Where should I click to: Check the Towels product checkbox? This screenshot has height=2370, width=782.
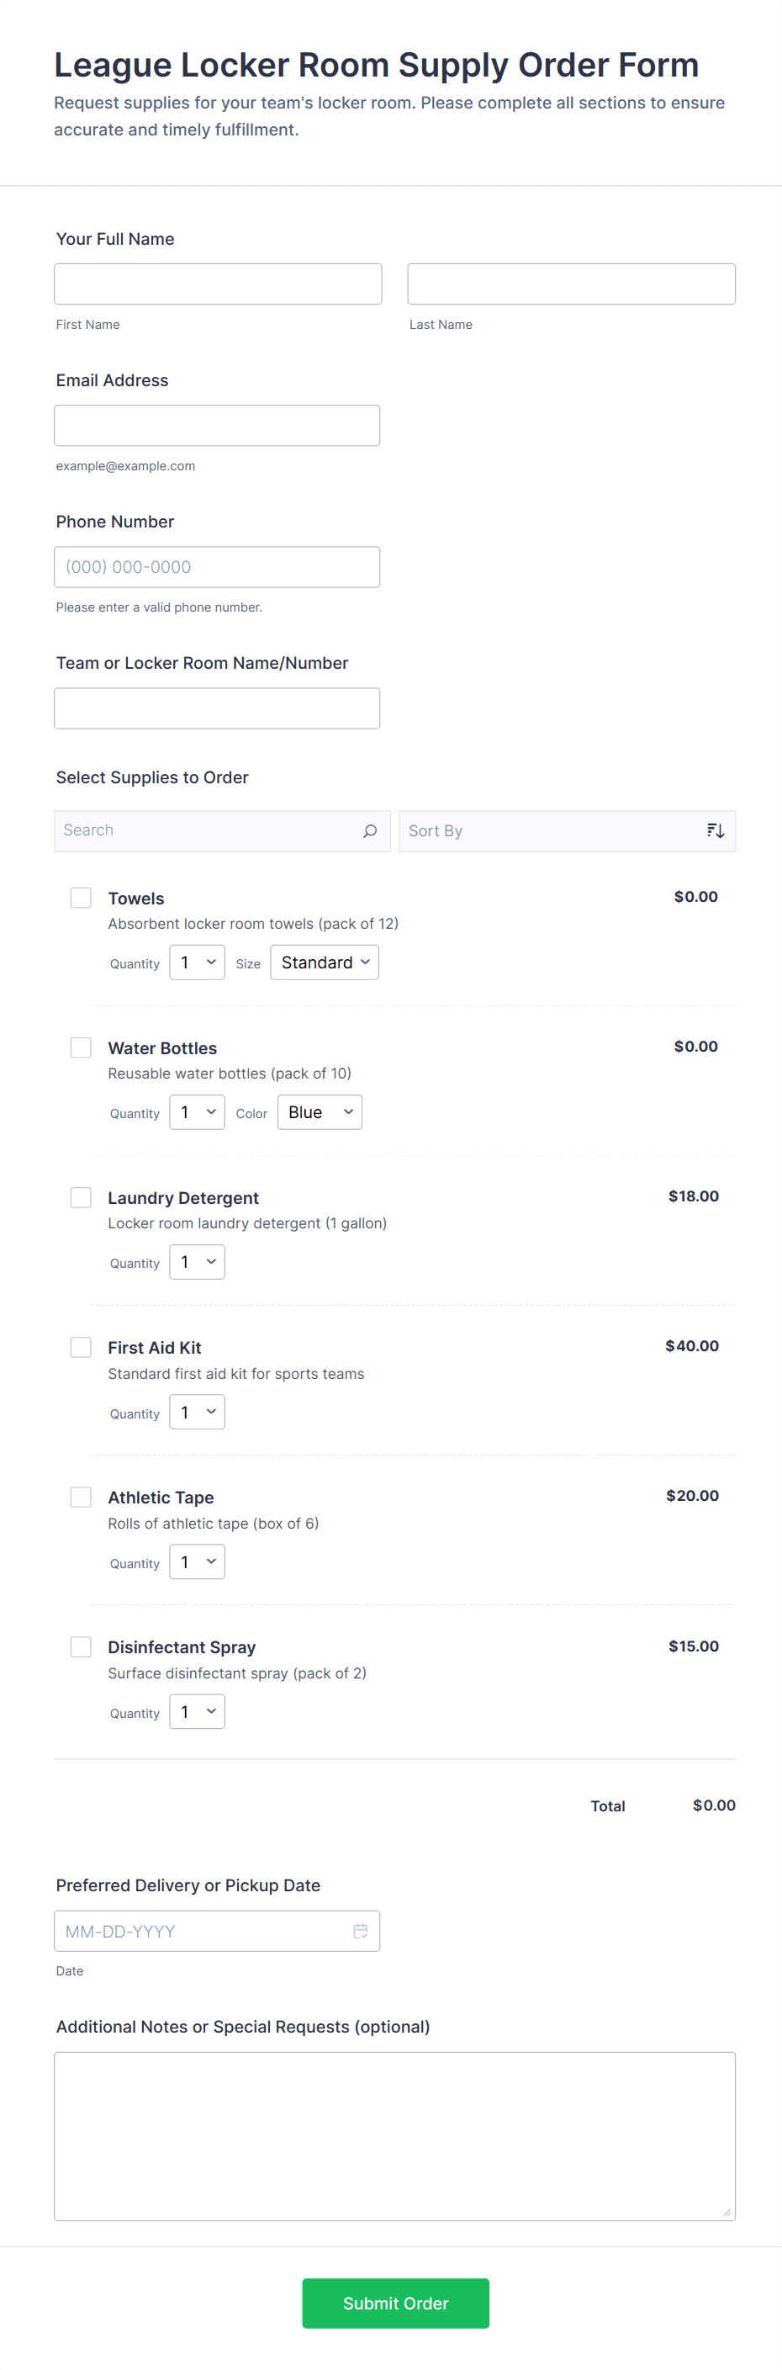[81, 898]
